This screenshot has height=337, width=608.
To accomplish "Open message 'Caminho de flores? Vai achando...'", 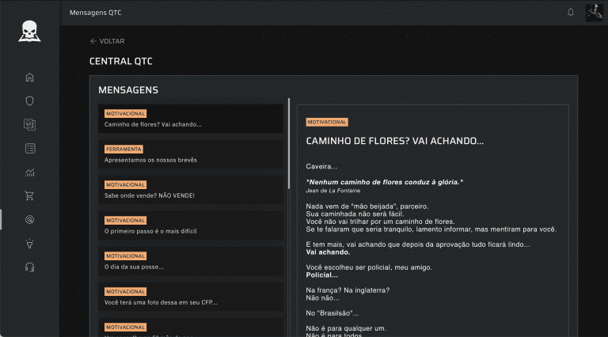I will click(x=190, y=119).
